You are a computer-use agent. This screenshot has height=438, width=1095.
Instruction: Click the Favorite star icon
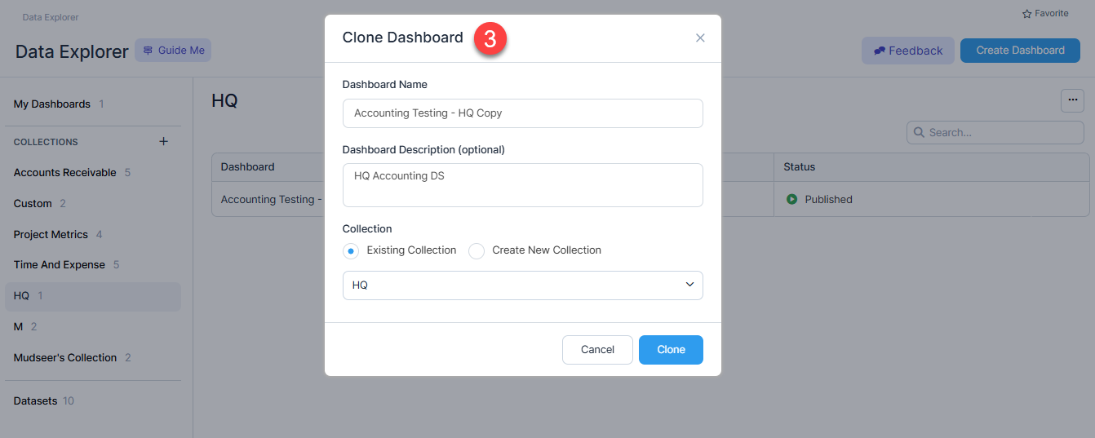tap(1027, 14)
